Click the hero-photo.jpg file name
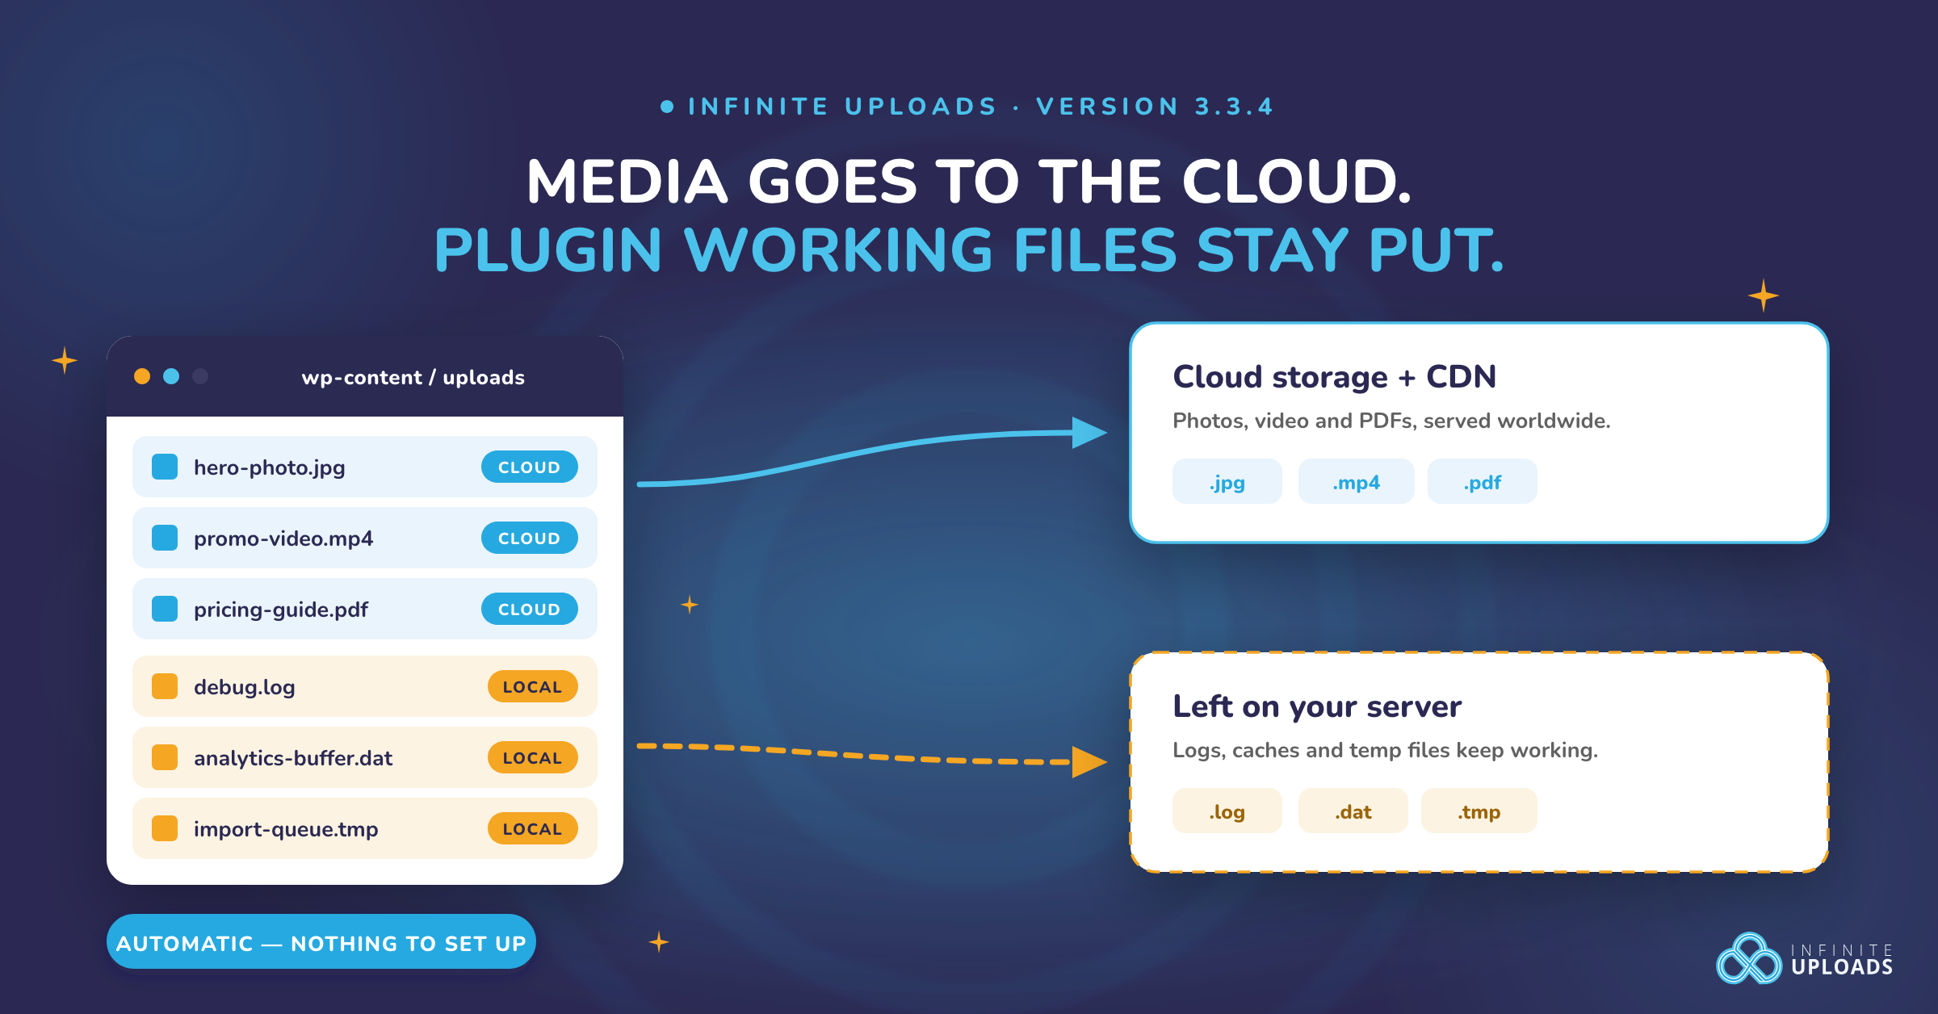This screenshot has height=1014, width=1938. (x=270, y=467)
